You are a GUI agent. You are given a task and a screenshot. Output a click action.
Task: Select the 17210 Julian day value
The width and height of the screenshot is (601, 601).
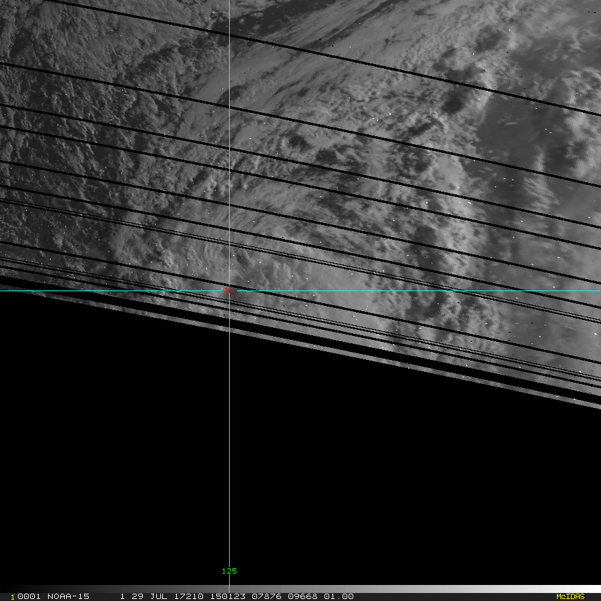click(190, 596)
